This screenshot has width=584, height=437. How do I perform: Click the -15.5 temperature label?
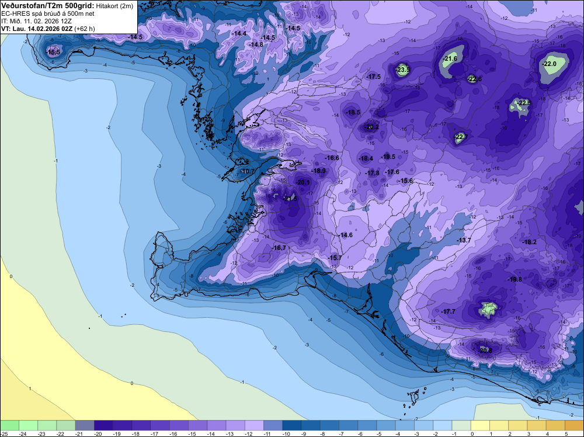(53, 52)
